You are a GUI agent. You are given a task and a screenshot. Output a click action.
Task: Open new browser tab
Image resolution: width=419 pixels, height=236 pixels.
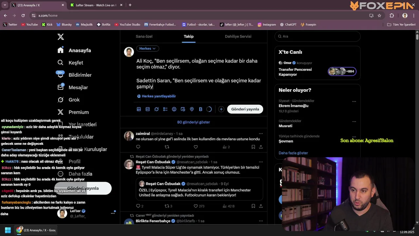(130, 5)
